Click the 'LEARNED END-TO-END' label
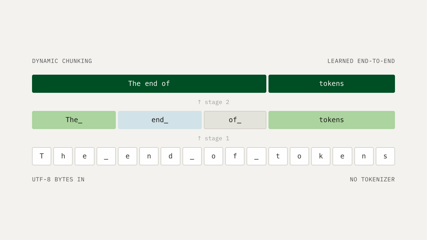Viewport: 427px width, 240px height. pos(361,61)
